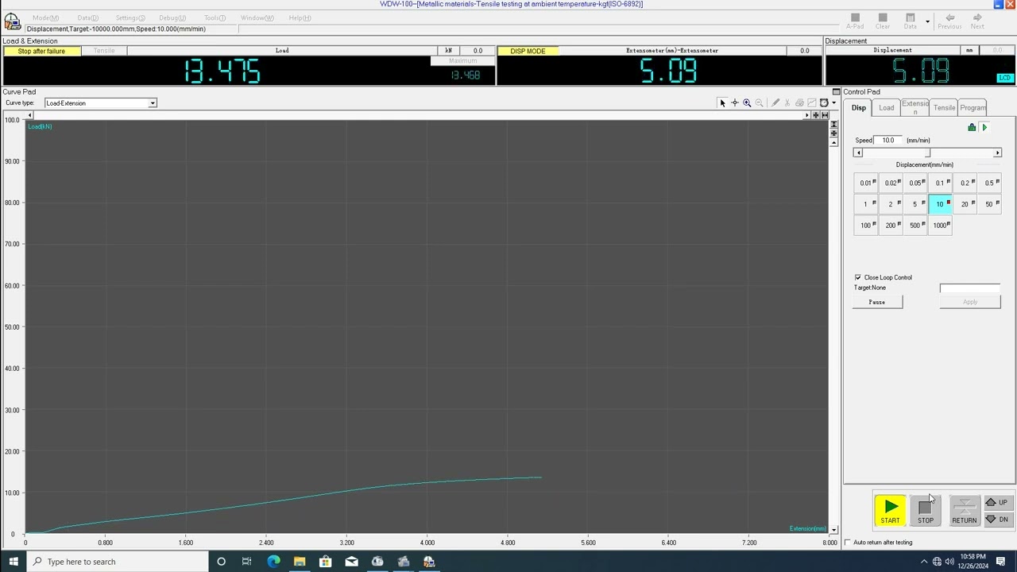1017x572 pixels.
Task: Switch to the Load control tab
Action: (886, 108)
